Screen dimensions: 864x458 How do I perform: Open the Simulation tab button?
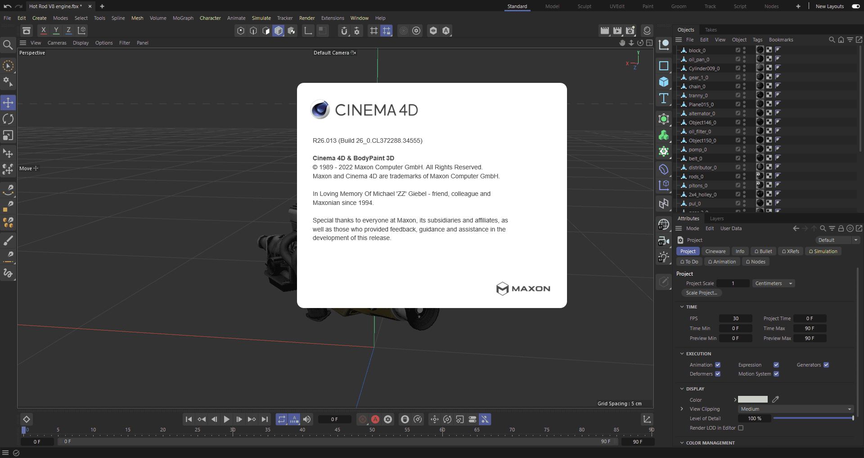(x=823, y=251)
